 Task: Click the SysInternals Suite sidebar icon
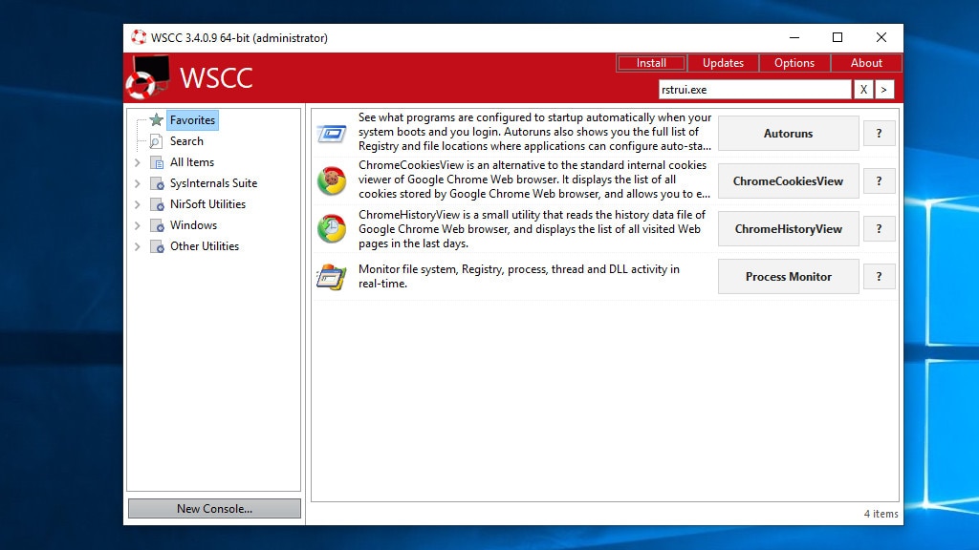pos(158,182)
